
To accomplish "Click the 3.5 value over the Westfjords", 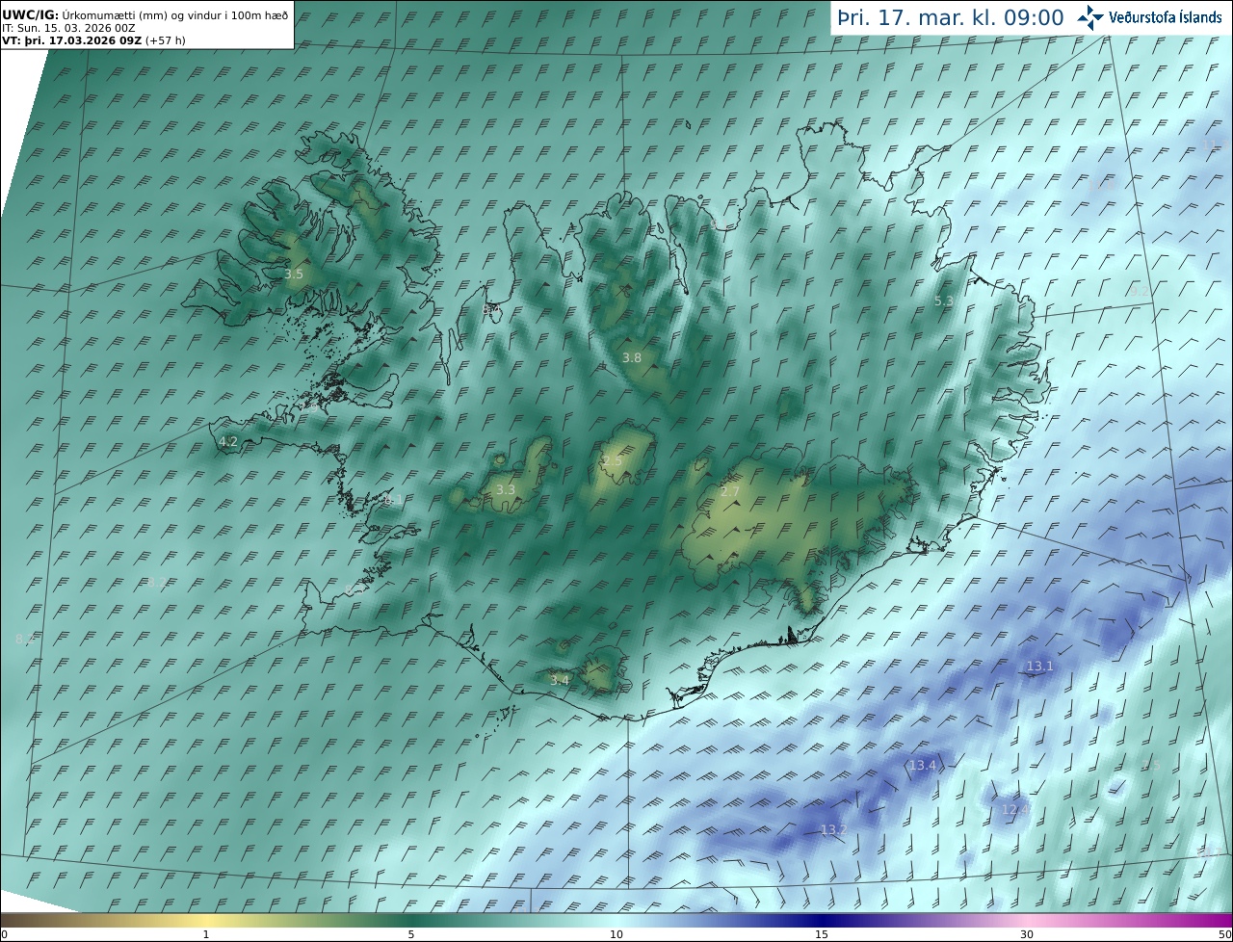I will (294, 275).
